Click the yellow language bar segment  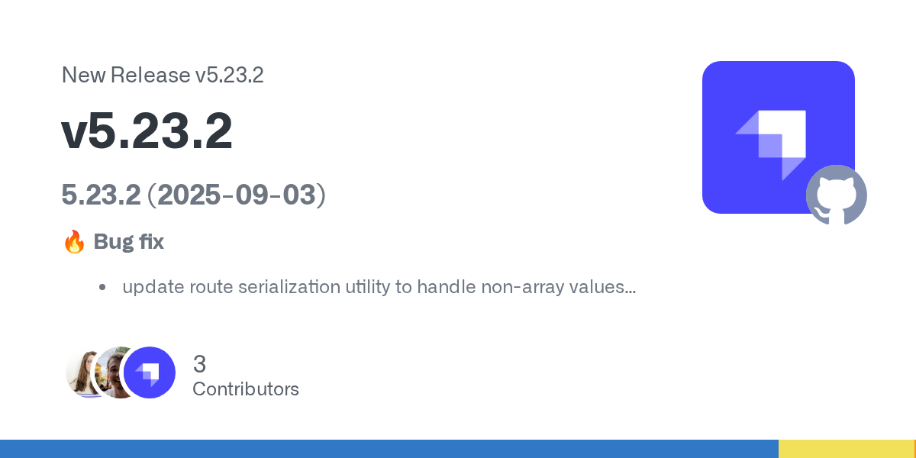(846, 449)
